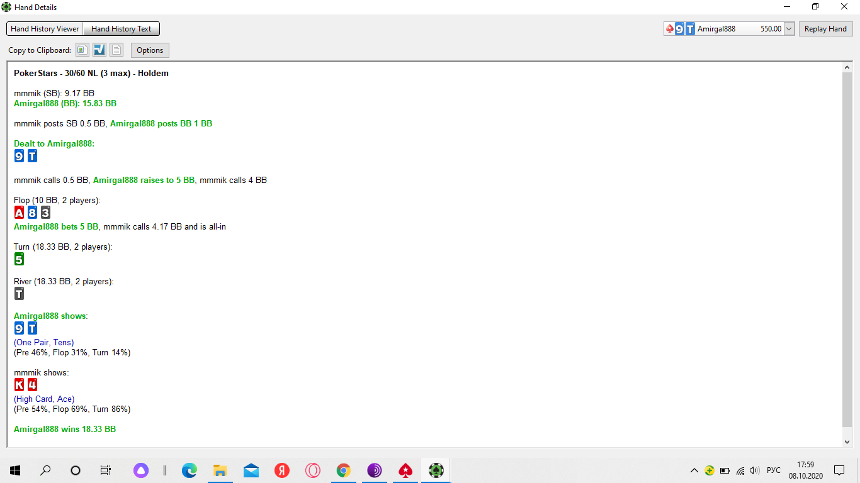Show hidden system tray icons

[x=694, y=470]
